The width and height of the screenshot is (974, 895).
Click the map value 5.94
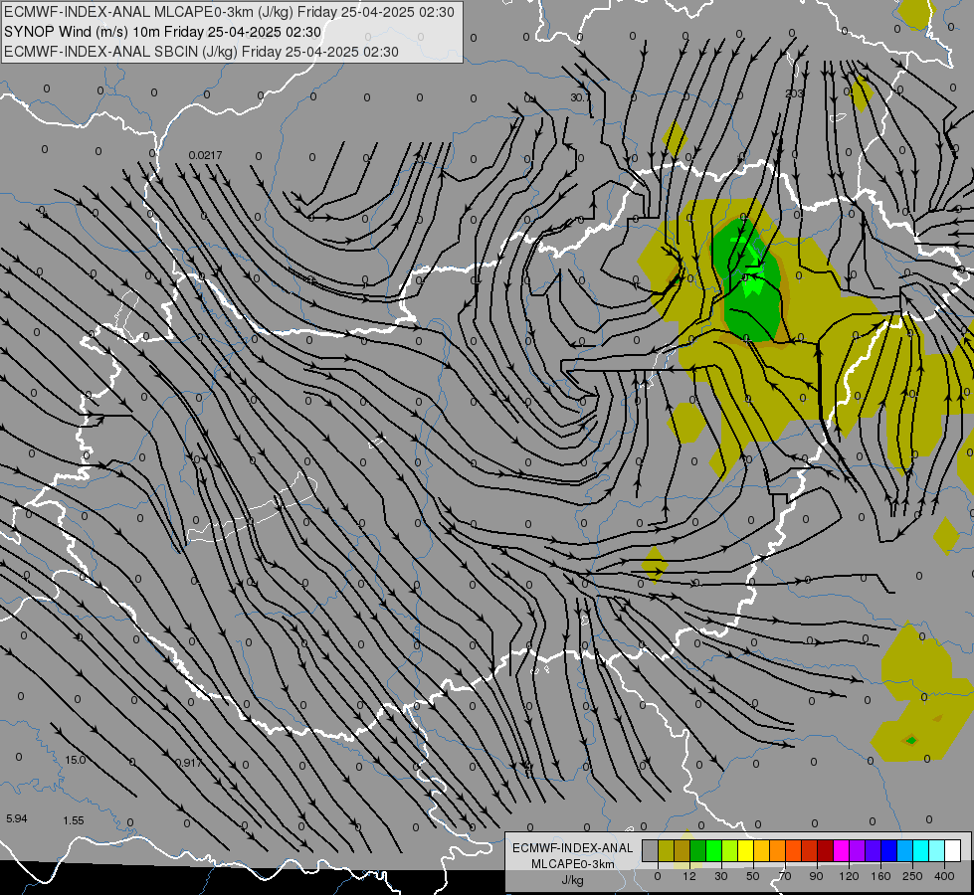17,818
